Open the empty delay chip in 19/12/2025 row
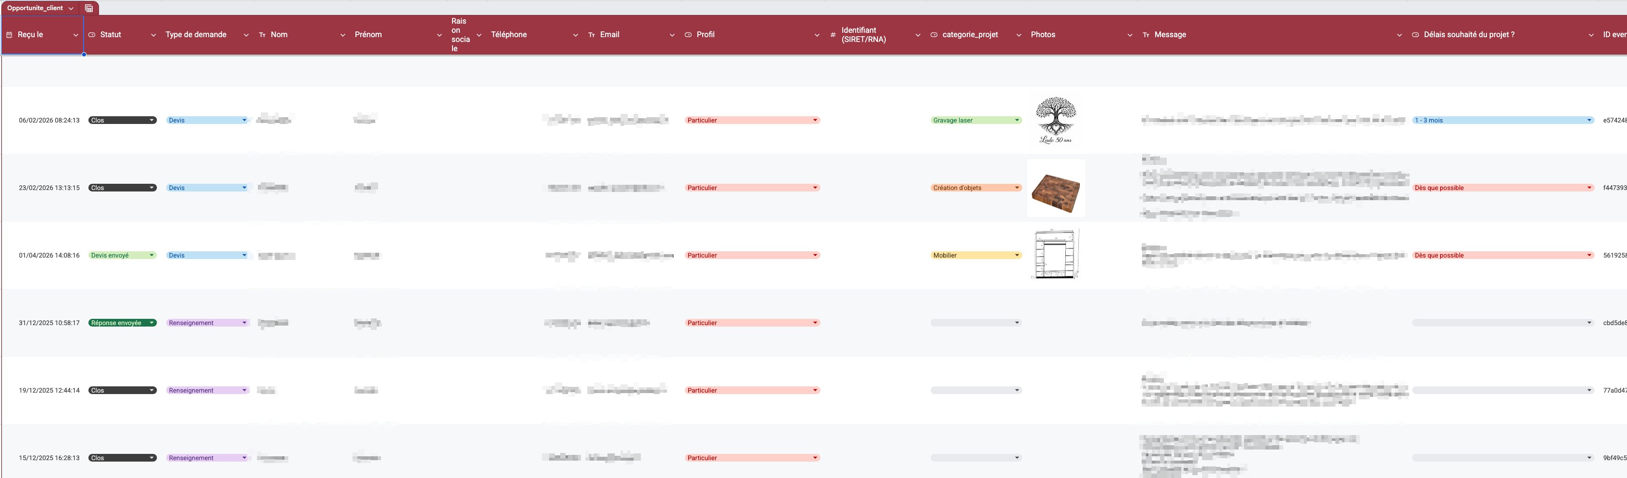The width and height of the screenshot is (1627, 478). pos(1503,390)
